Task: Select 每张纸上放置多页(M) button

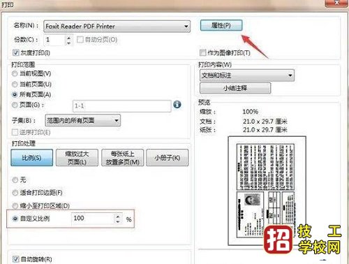Action: pos(123,158)
